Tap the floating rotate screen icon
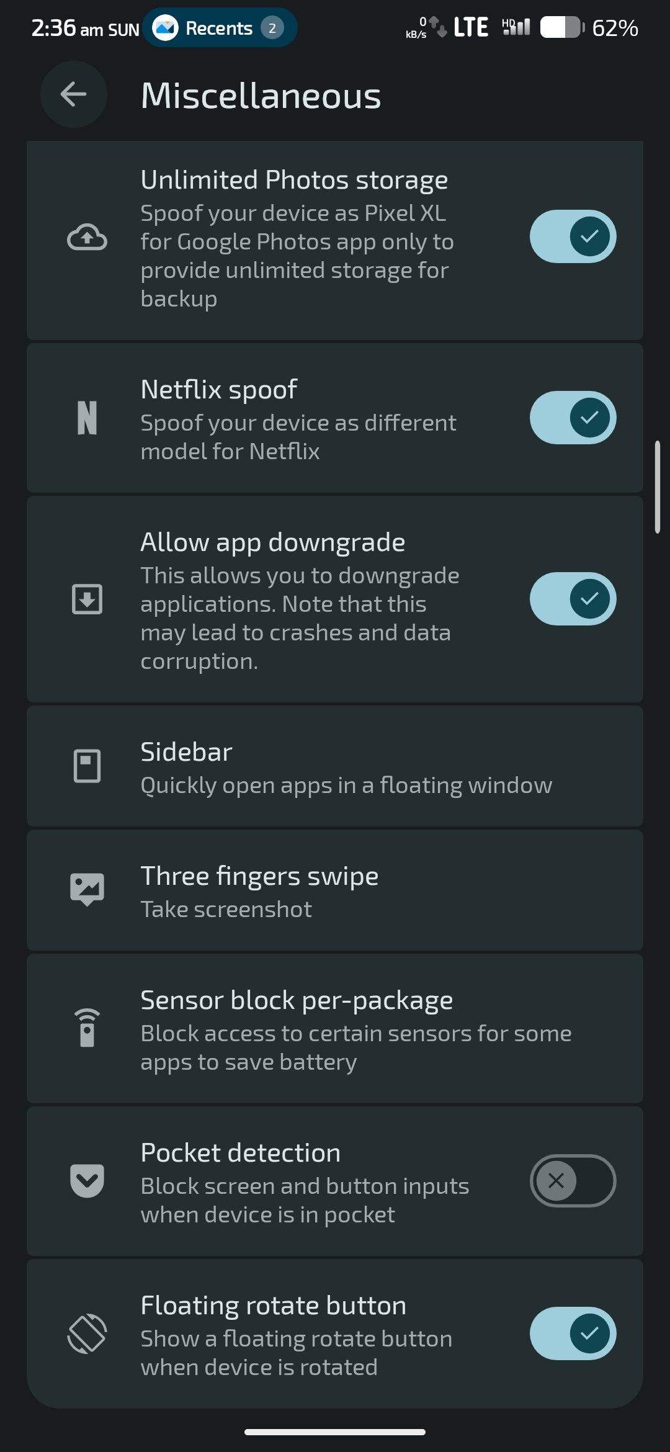 [x=87, y=1333]
